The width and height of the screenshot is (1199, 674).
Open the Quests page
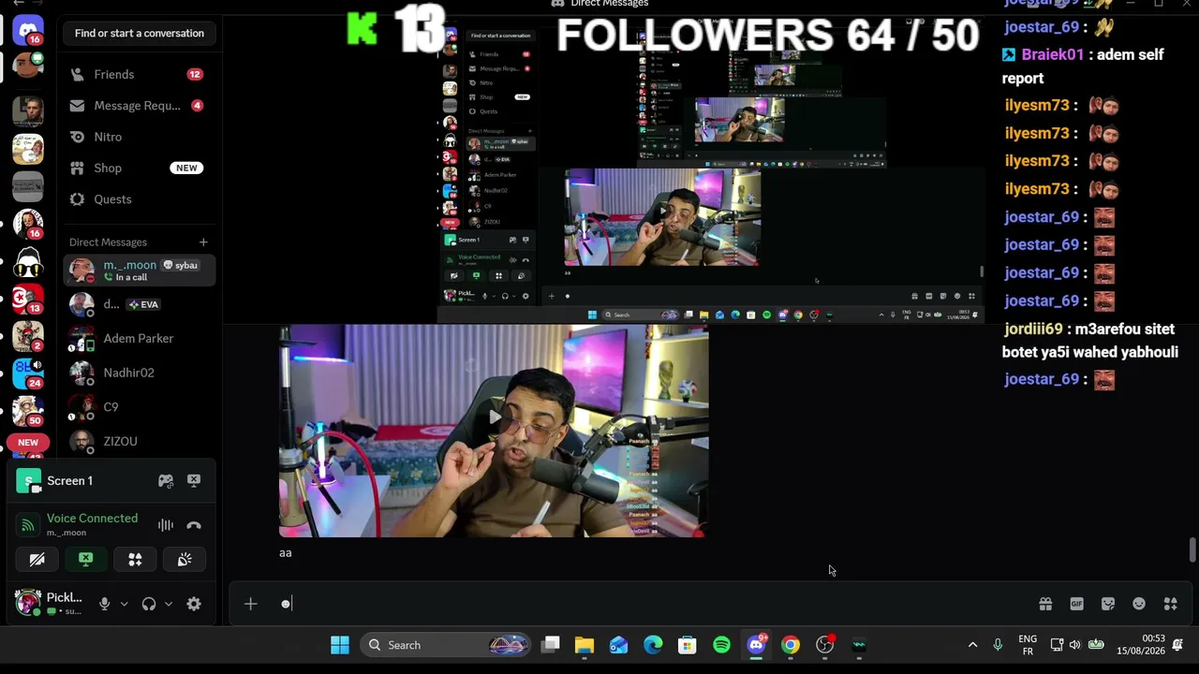(140, 199)
